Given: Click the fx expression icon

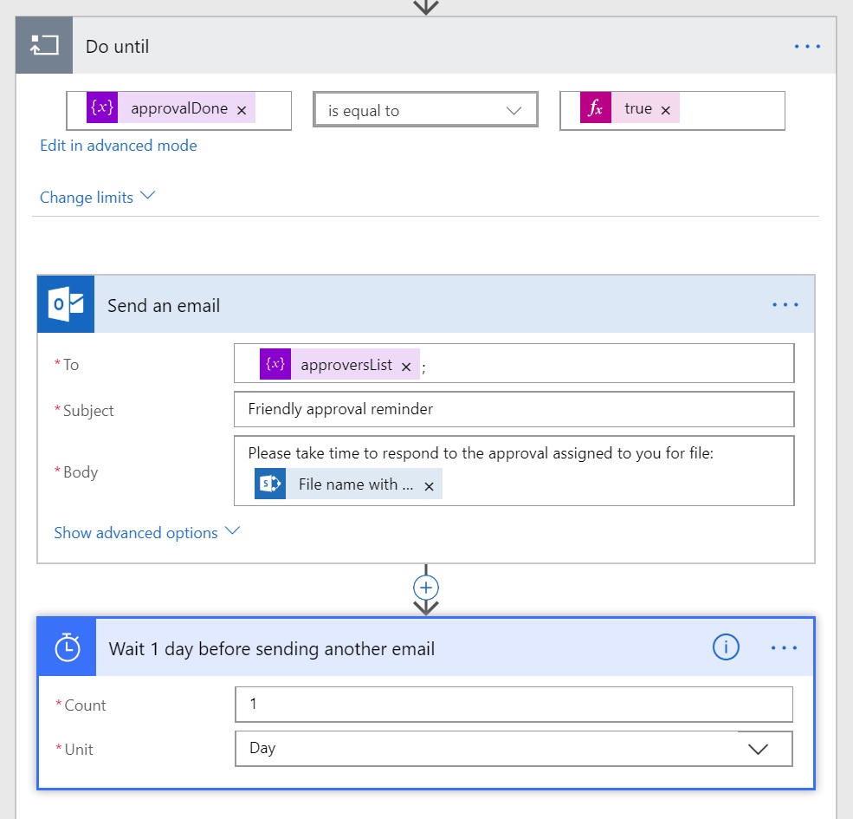Looking at the screenshot, I should point(596,109).
